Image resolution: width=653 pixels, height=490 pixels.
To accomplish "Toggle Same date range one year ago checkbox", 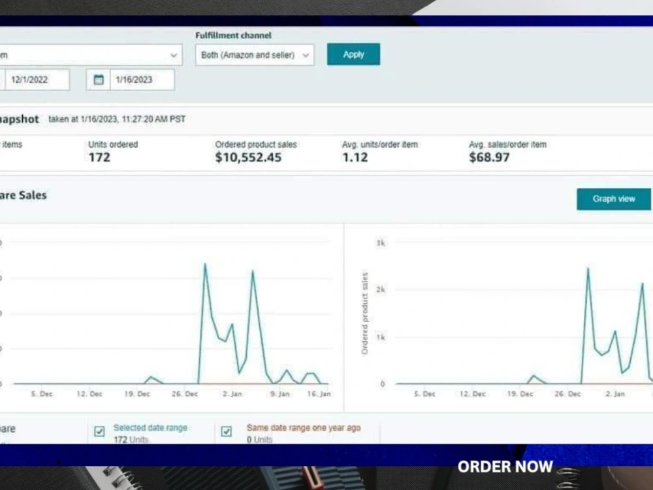I will [226, 431].
